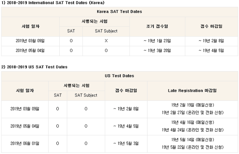239x154 pixels.
Task: Click Korea deadline 19년 4월 5일
Action: [x=211, y=50]
